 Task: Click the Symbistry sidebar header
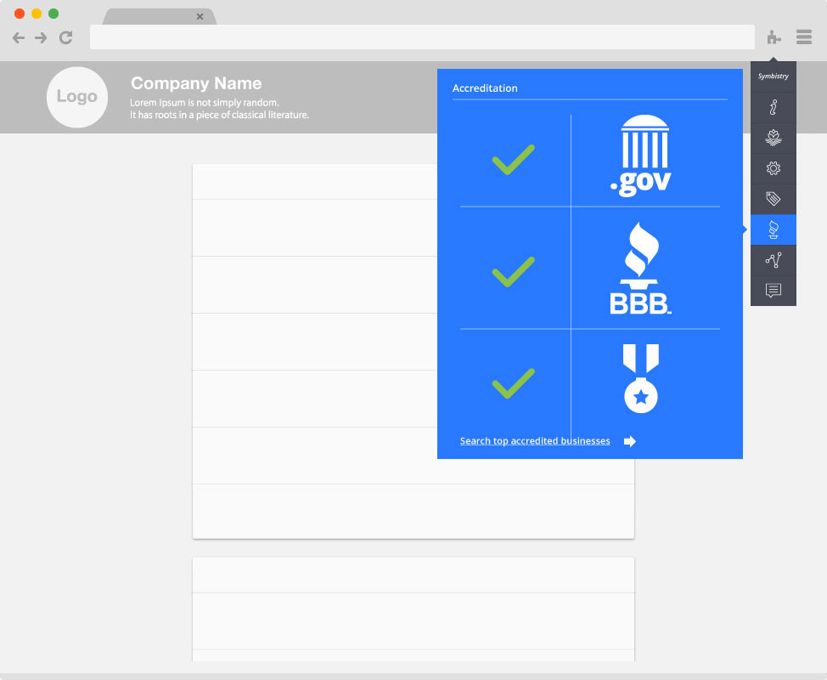(774, 76)
